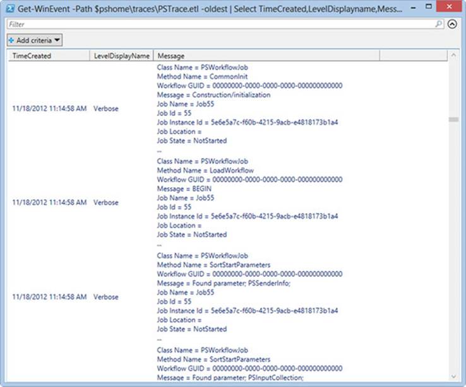
Task: Click the vertical scrollbar thumb
Action: (453, 119)
